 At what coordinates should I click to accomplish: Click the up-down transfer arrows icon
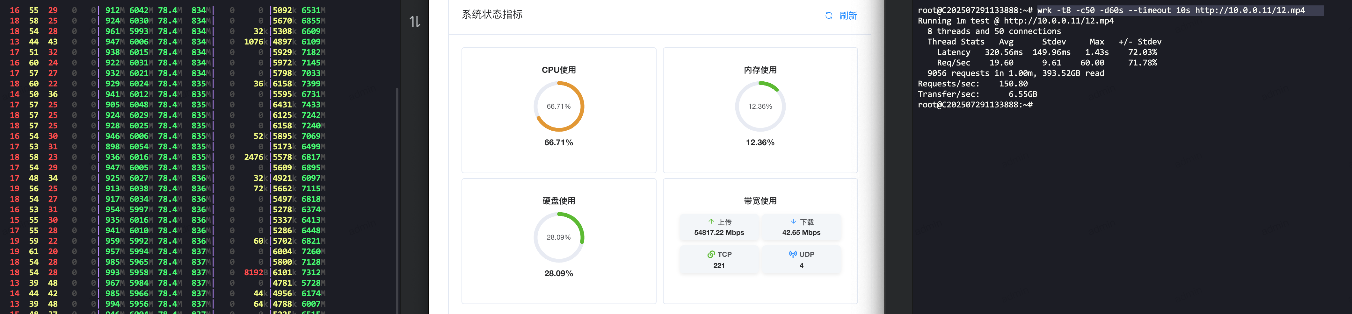(x=415, y=22)
